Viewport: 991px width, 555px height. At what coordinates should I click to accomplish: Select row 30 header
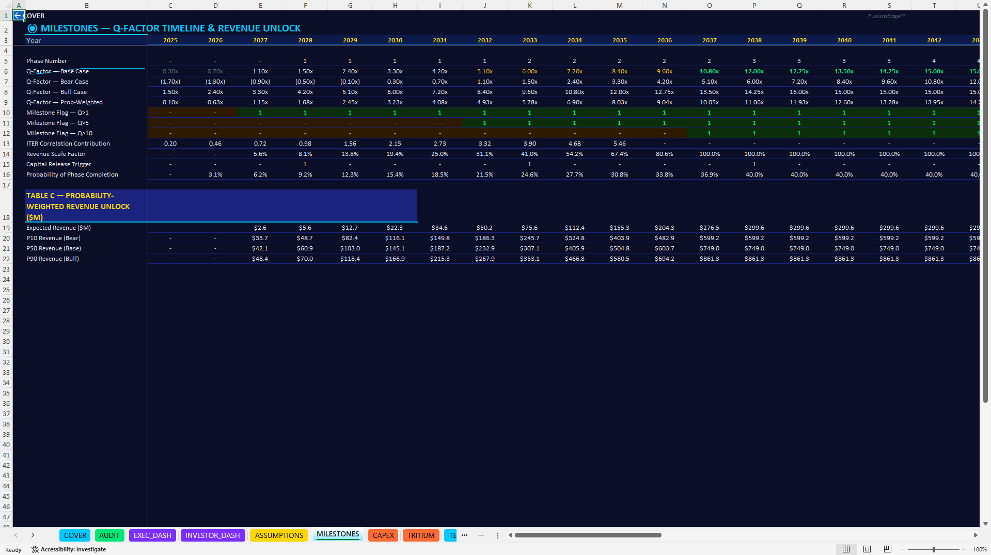click(x=6, y=341)
